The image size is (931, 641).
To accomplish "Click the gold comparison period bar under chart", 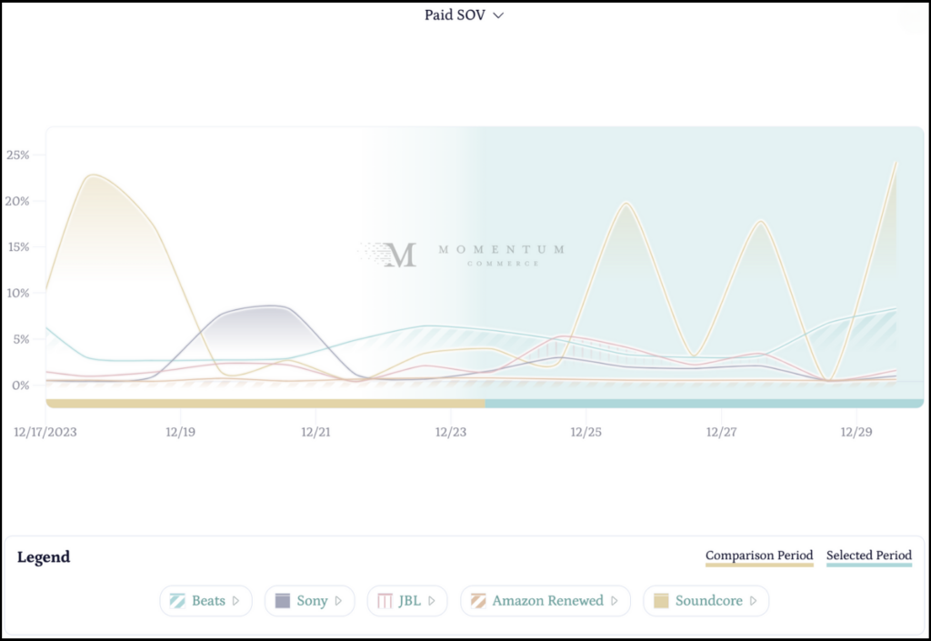I will (x=265, y=403).
